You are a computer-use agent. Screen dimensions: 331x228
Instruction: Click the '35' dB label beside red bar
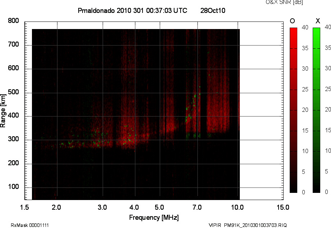point(305,48)
